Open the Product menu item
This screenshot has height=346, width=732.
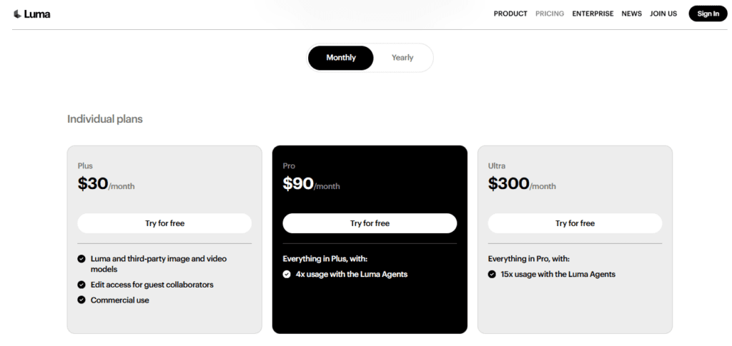[x=510, y=14]
